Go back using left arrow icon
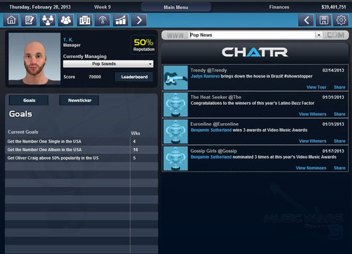The width and height of the screenshot is (352, 254). pyautogui.click(x=306, y=20)
